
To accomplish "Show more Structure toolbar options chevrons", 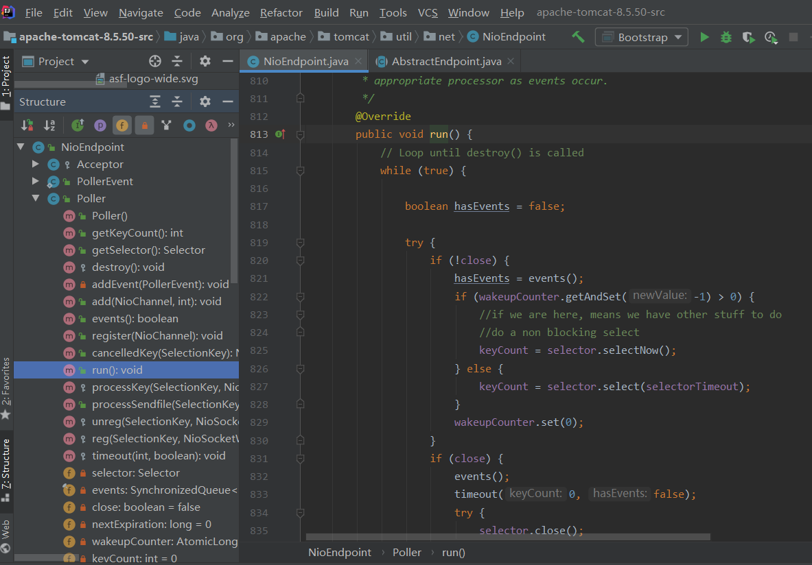I will click(x=231, y=125).
